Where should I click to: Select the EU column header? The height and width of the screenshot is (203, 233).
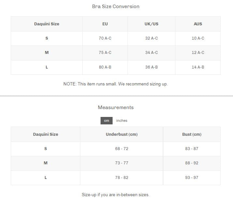105,24
